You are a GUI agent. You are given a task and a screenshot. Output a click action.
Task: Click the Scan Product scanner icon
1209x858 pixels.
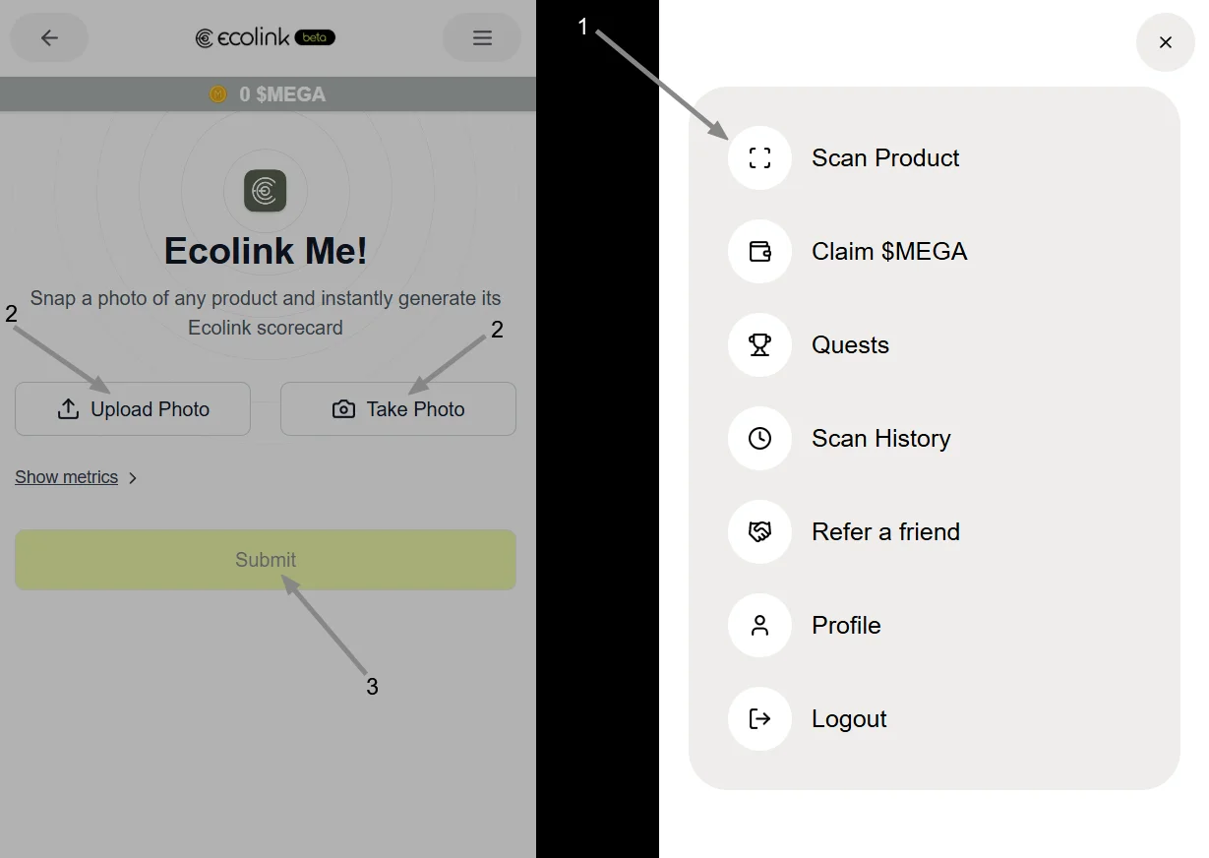pyautogui.click(x=759, y=157)
